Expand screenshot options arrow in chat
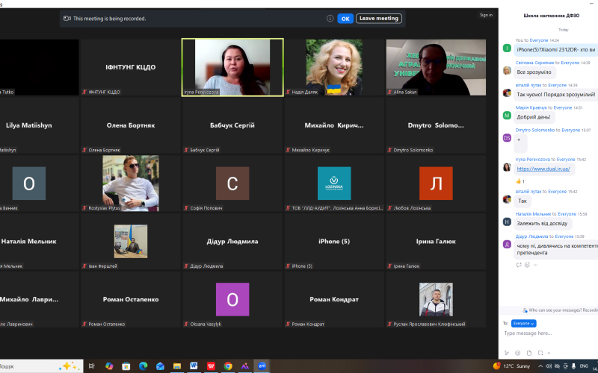This screenshot has width=598, height=373. click(549, 353)
